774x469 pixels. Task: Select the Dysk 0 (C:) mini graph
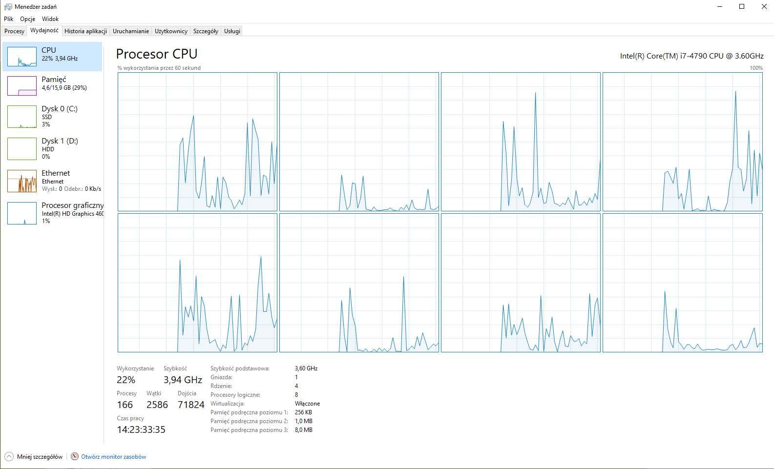22,117
